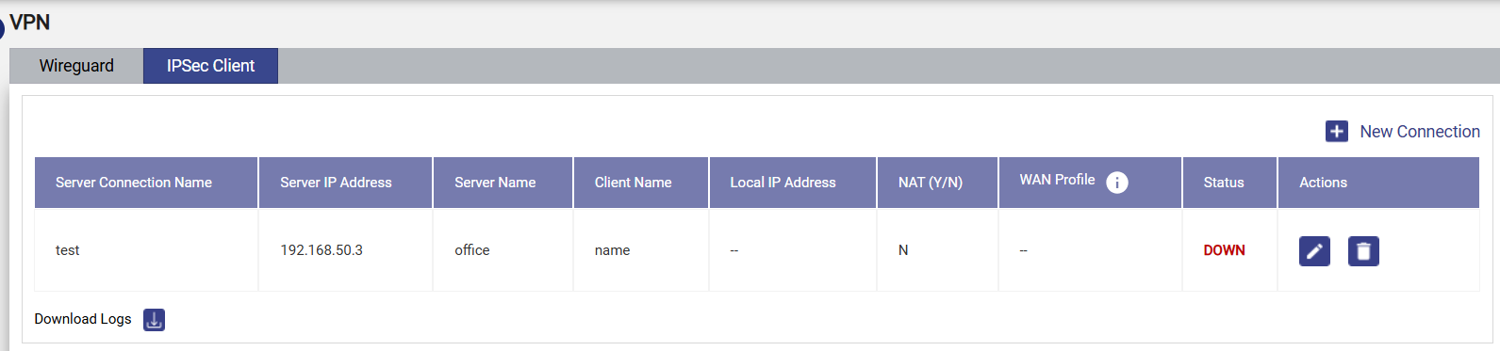Screen dimensions: 1500x351
Task: Delete the test connection using trash icon
Action: pyautogui.click(x=1363, y=251)
